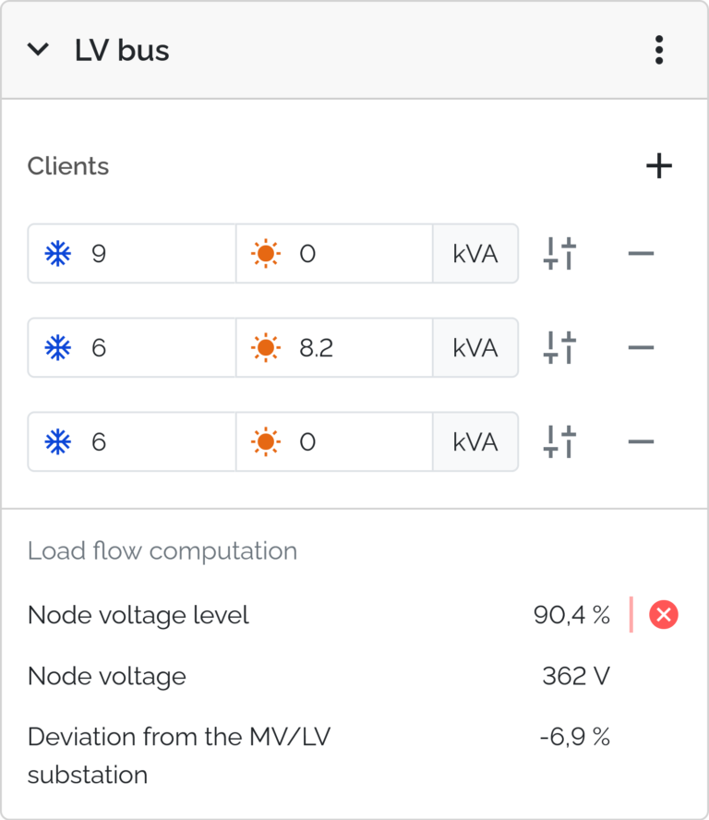This screenshot has height=820, width=709.
Task: Edit third client's winter value 6
Action: (132, 442)
